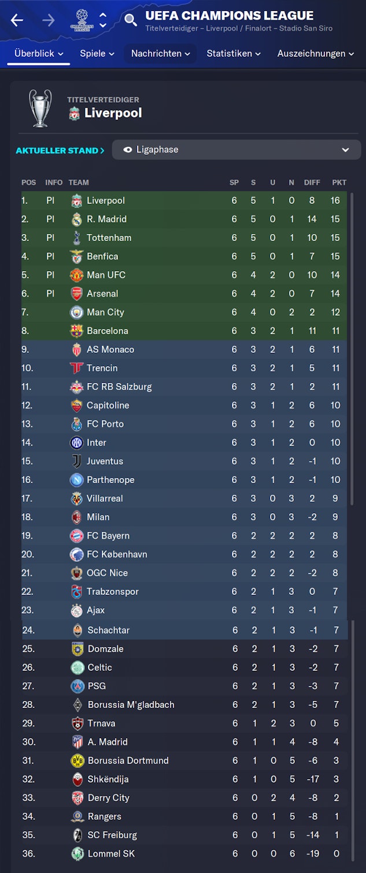Click the back navigation arrow
The image size is (366, 873).
pos(17,20)
